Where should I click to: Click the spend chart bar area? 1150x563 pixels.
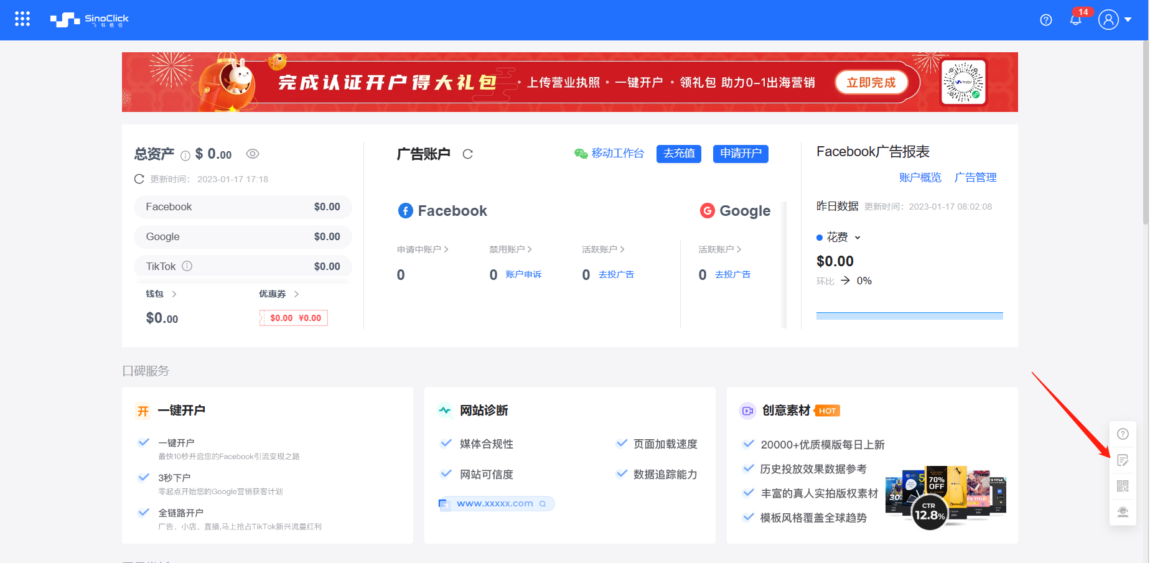[909, 316]
